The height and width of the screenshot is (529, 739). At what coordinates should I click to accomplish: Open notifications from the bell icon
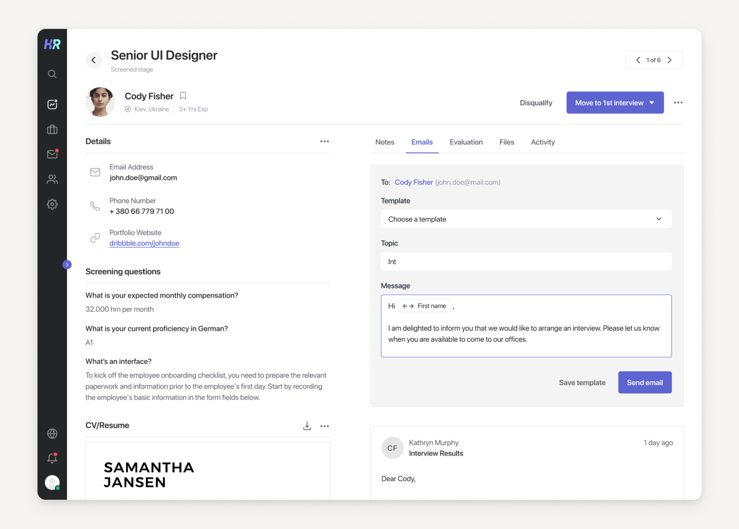coord(51,458)
